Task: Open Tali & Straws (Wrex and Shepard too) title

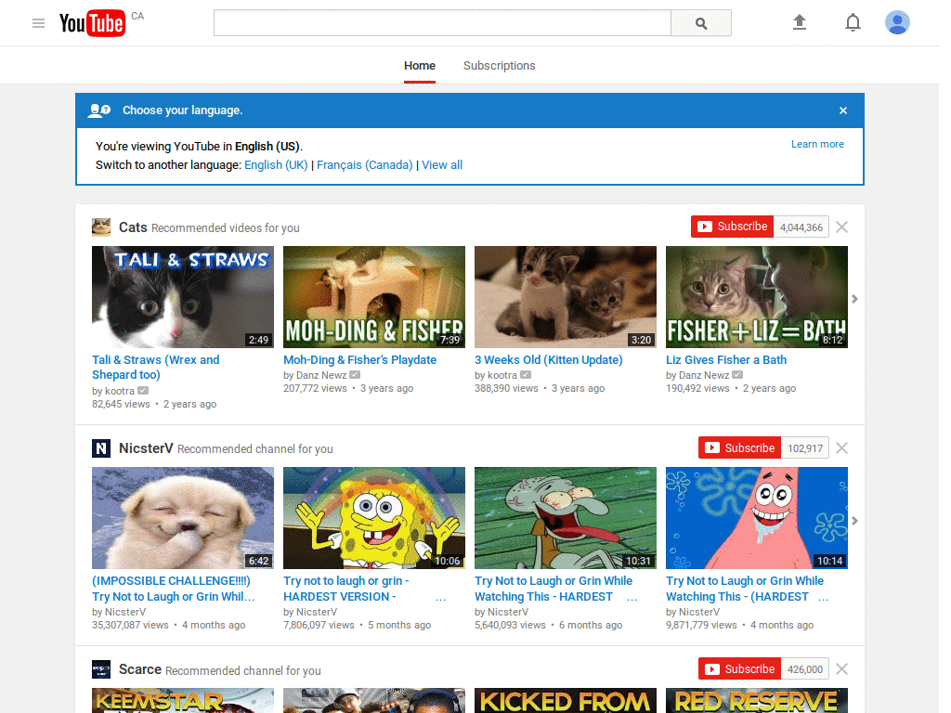Action: pyautogui.click(x=156, y=368)
